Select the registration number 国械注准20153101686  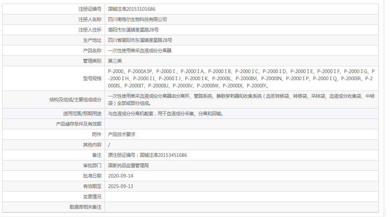point(134,9)
